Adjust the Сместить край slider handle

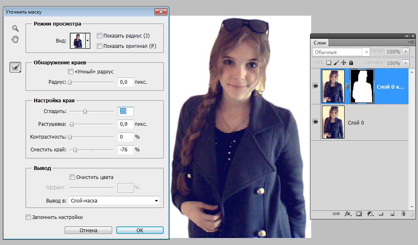click(75, 150)
